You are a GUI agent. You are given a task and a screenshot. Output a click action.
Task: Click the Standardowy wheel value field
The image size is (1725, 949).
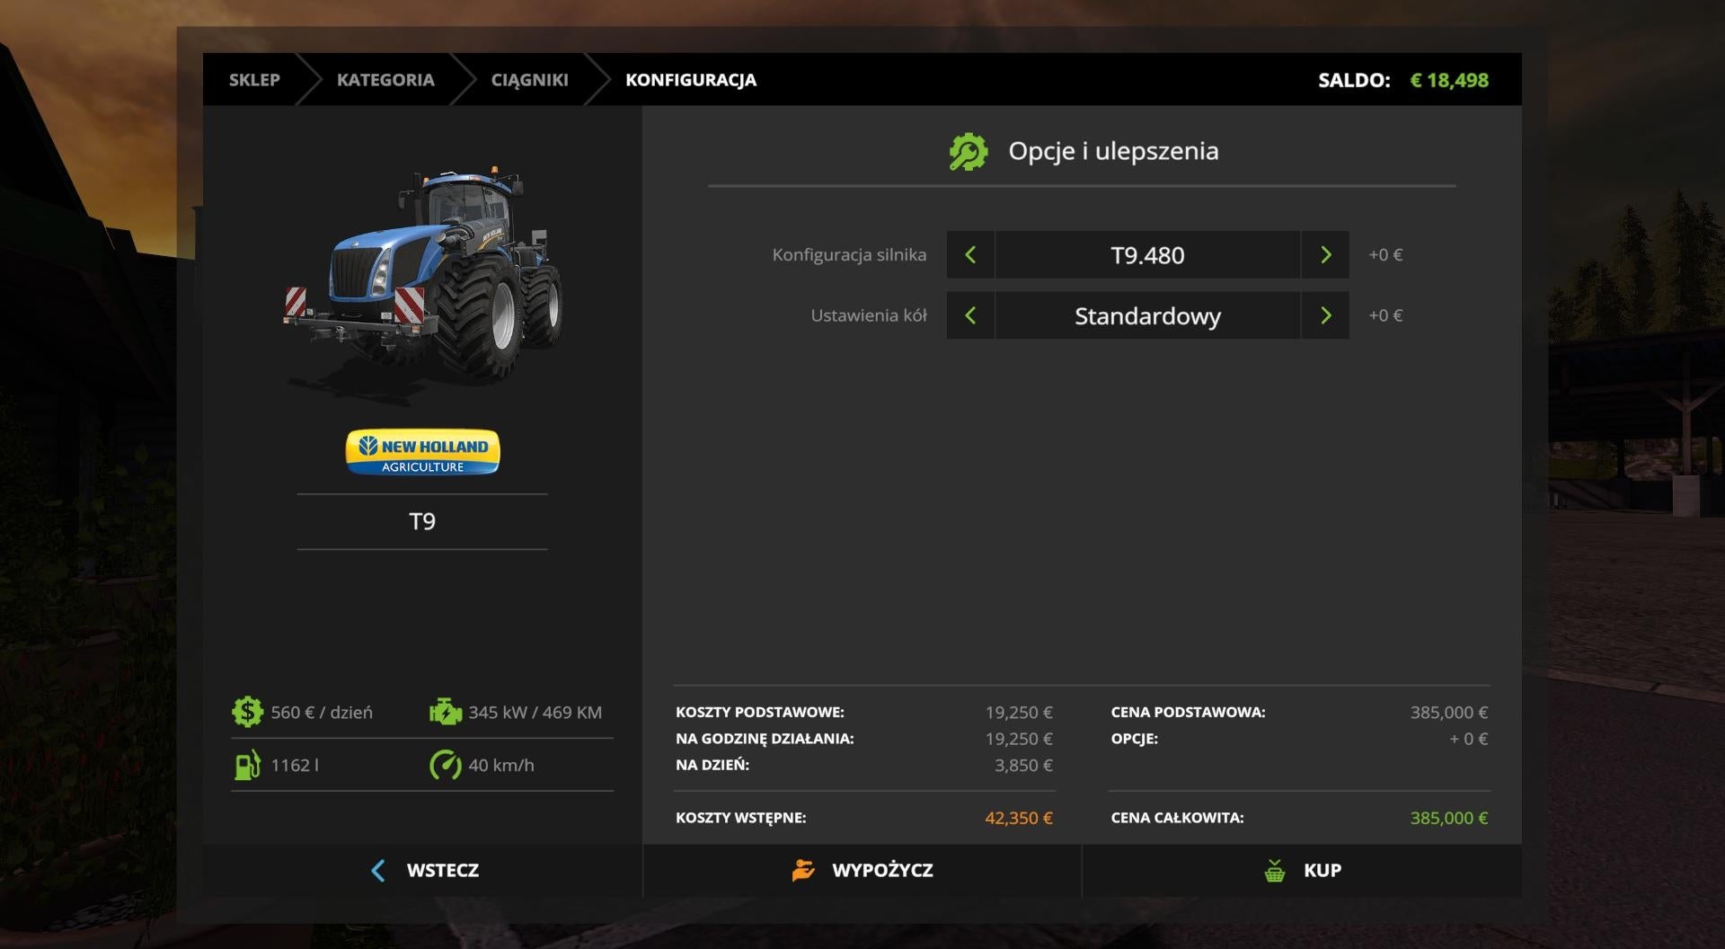(x=1147, y=315)
